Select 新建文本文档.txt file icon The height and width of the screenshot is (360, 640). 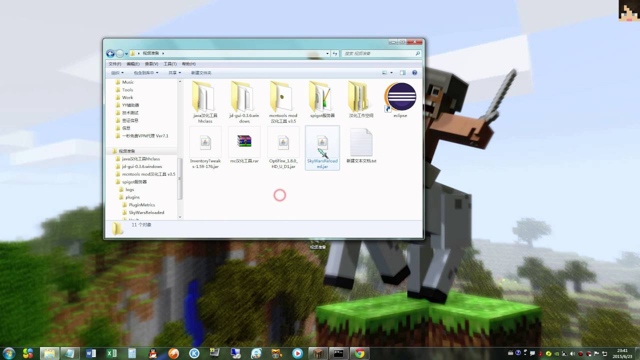[361, 142]
